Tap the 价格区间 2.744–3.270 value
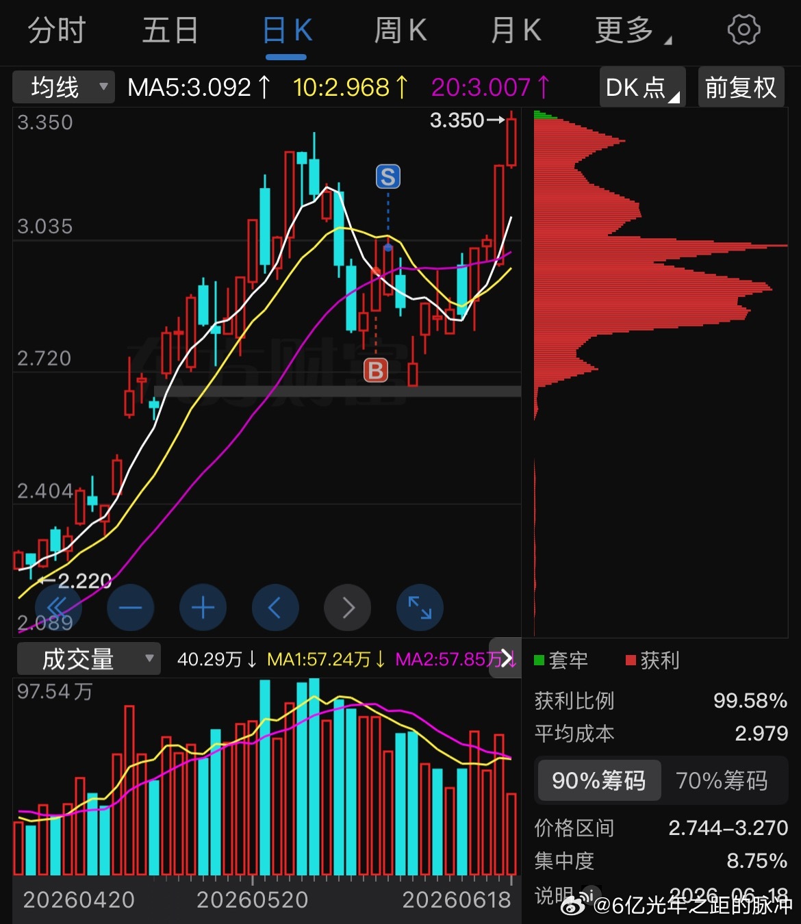 (728, 827)
